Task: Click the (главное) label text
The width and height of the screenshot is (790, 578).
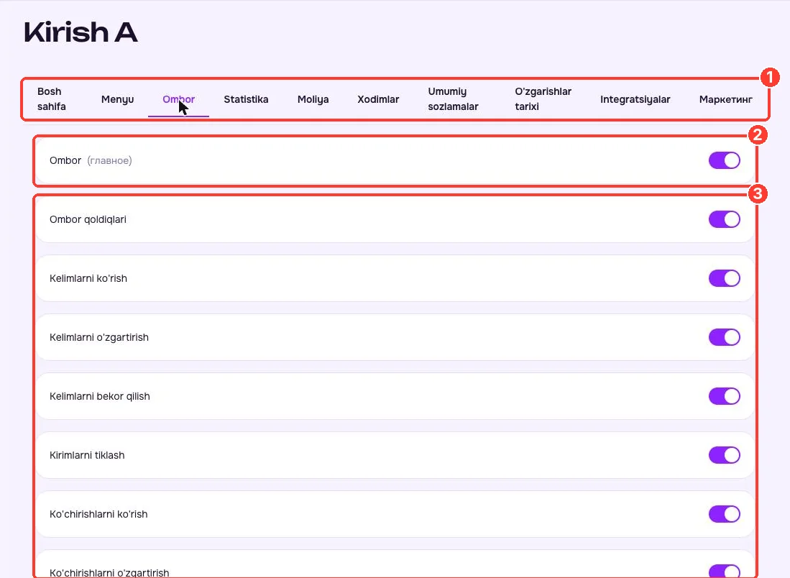Action: [109, 160]
